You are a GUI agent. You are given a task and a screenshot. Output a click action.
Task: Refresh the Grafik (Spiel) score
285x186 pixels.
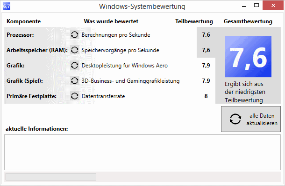(x=75, y=81)
